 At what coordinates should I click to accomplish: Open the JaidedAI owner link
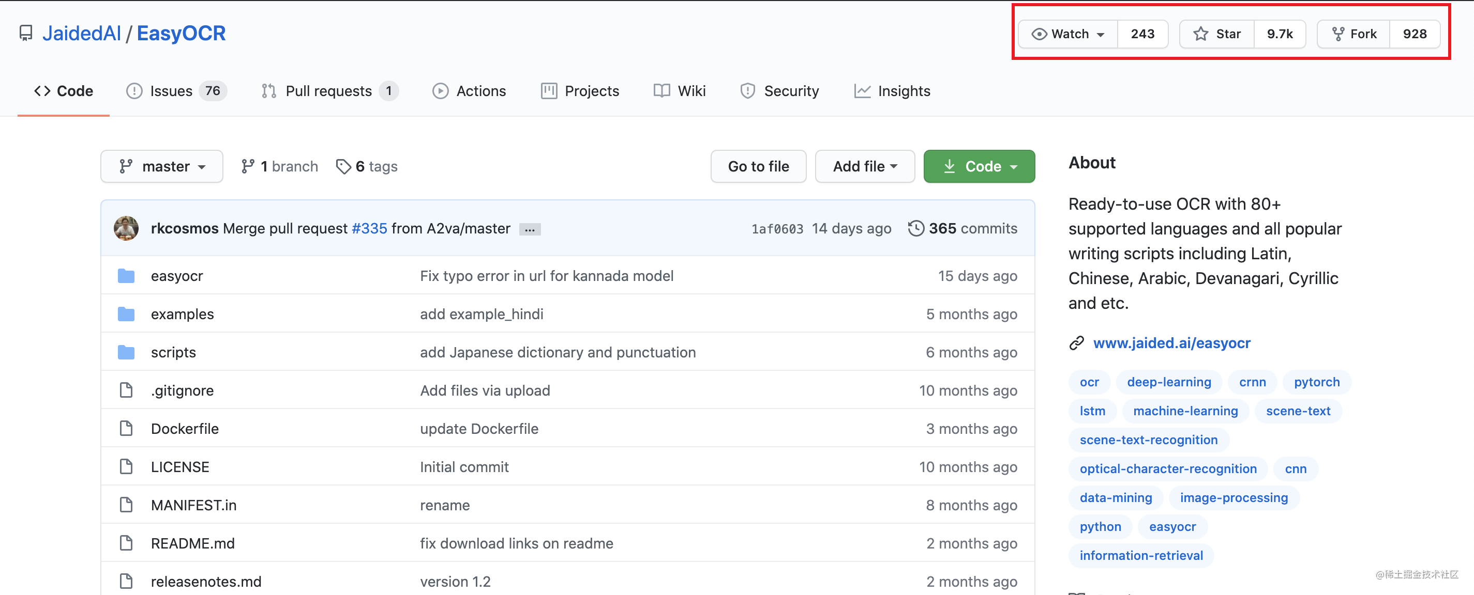pos(82,33)
